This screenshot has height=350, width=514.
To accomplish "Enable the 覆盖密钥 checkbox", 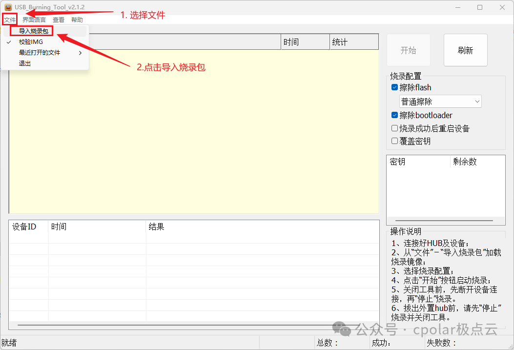I will click(395, 141).
